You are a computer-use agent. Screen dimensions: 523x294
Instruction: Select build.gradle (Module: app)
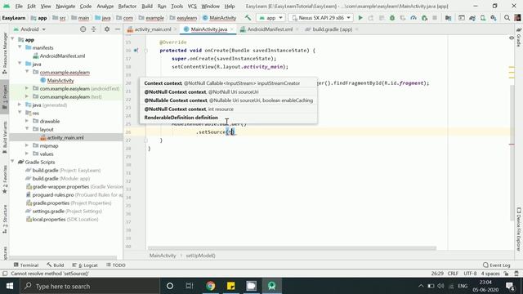point(61,178)
